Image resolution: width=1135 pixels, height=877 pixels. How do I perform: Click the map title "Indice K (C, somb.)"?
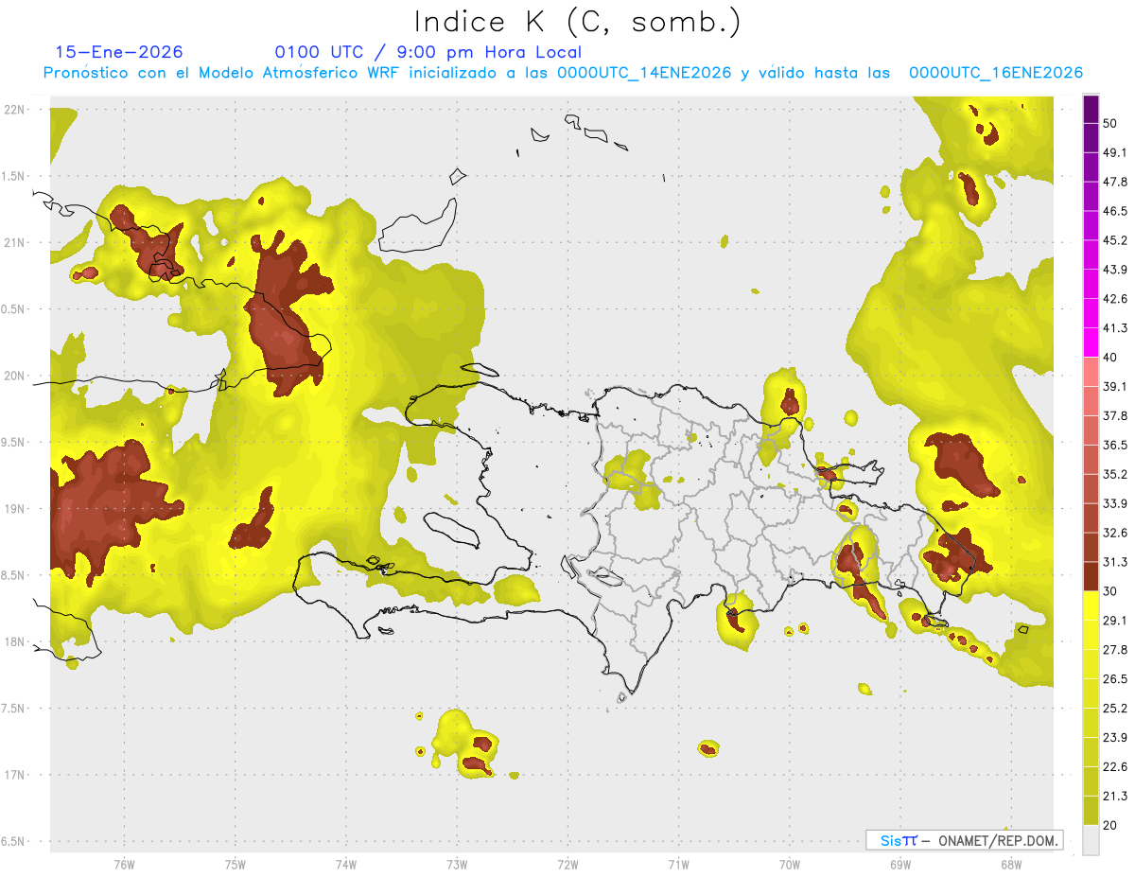click(x=578, y=22)
